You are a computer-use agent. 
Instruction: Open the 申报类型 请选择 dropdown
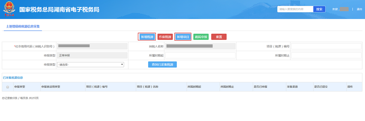tap(91, 65)
